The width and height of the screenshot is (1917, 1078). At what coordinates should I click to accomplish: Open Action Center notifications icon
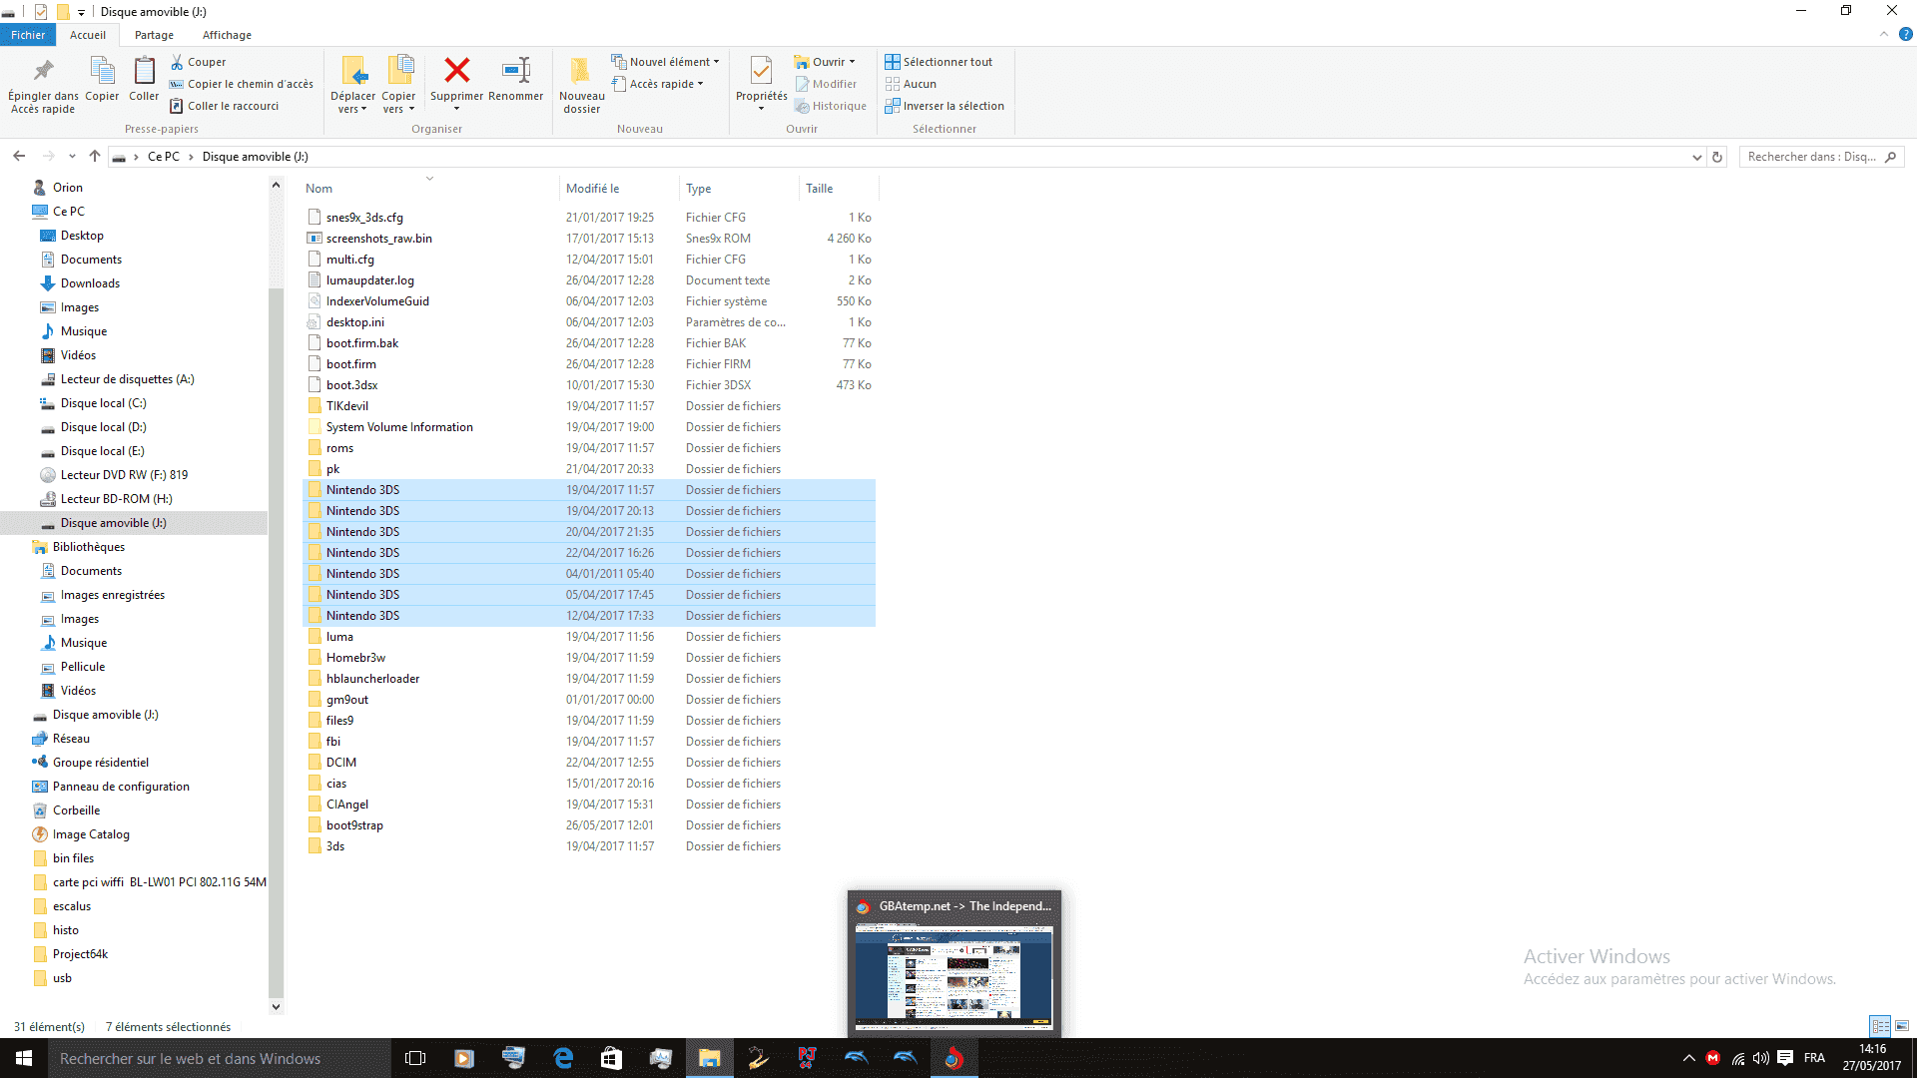tap(1784, 1058)
